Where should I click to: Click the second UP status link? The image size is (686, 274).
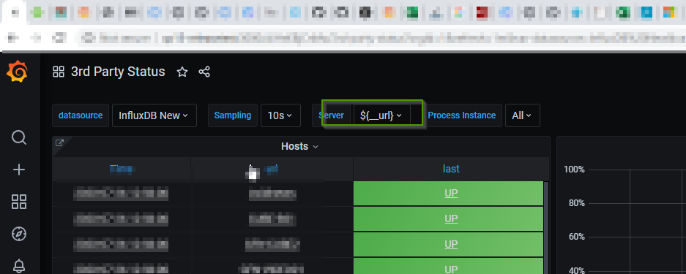[x=451, y=218]
